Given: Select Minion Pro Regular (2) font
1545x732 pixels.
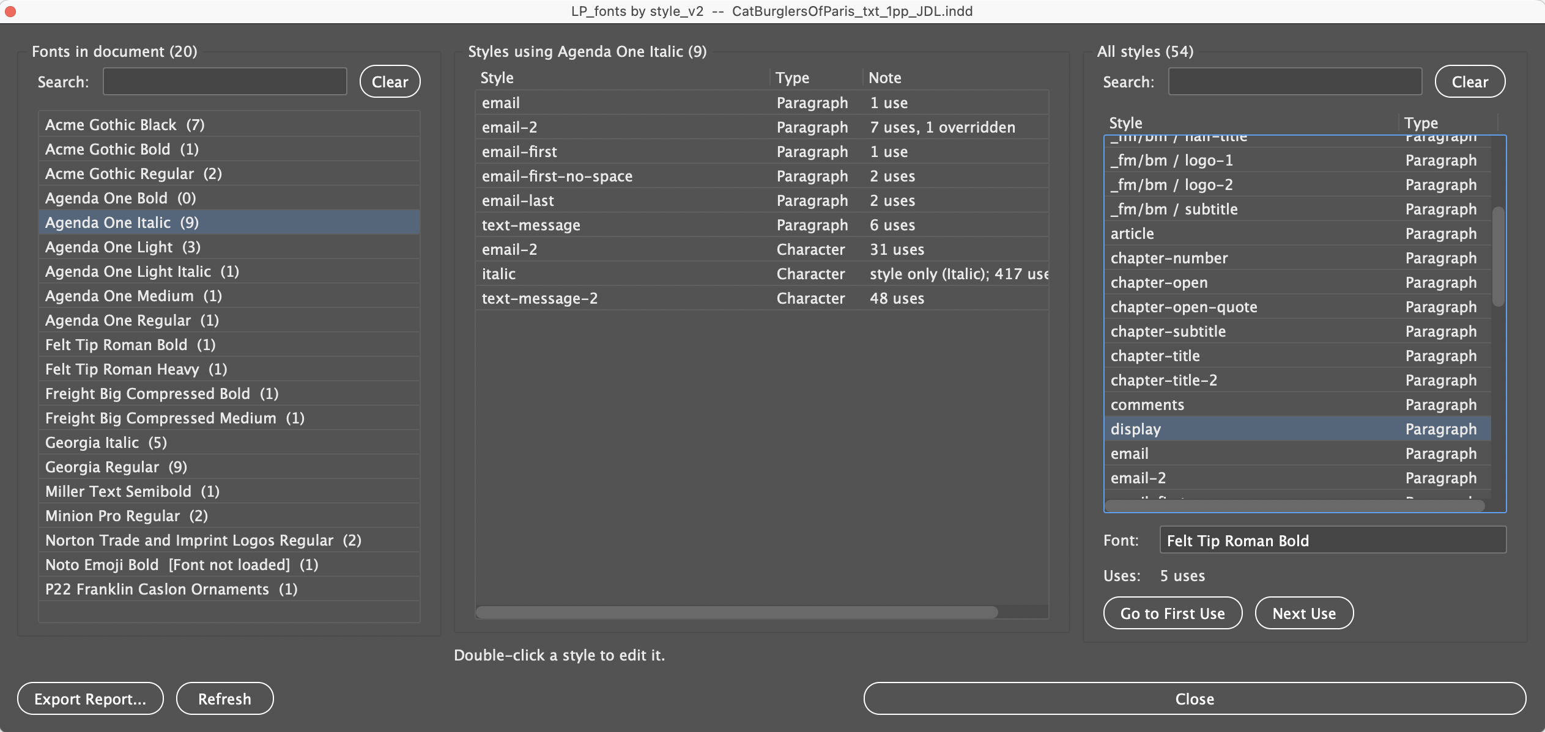Looking at the screenshot, I should click(x=229, y=516).
